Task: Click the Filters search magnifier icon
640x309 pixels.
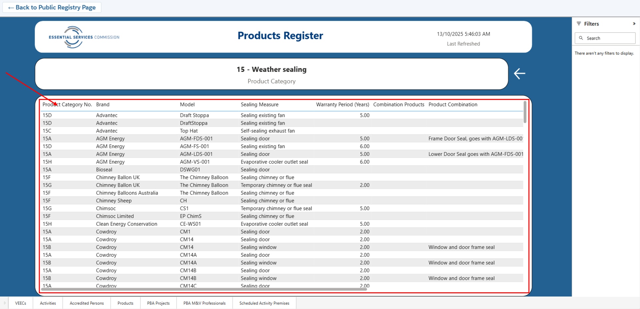Action: click(x=581, y=38)
